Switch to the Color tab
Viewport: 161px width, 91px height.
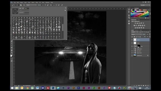pyautogui.click(x=132, y=8)
